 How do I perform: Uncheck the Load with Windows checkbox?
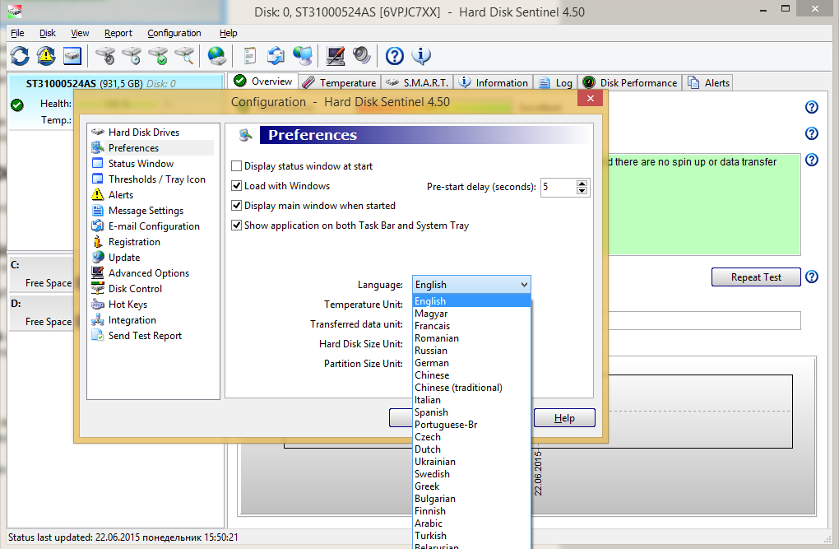pos(237,186)
